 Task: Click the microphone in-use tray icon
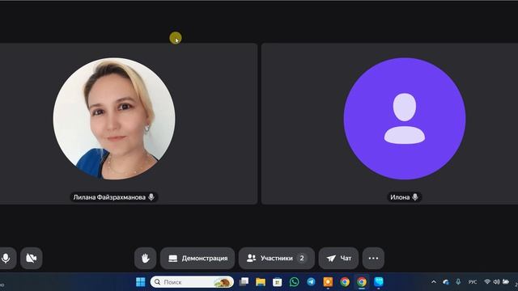pyautogui.click(x=458, y=282)
